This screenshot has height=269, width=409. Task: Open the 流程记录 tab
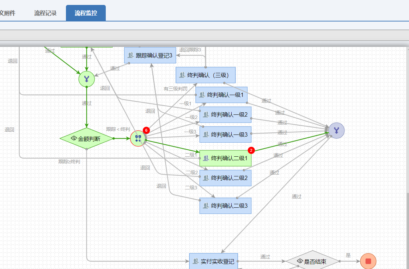(x=45, y=13)
